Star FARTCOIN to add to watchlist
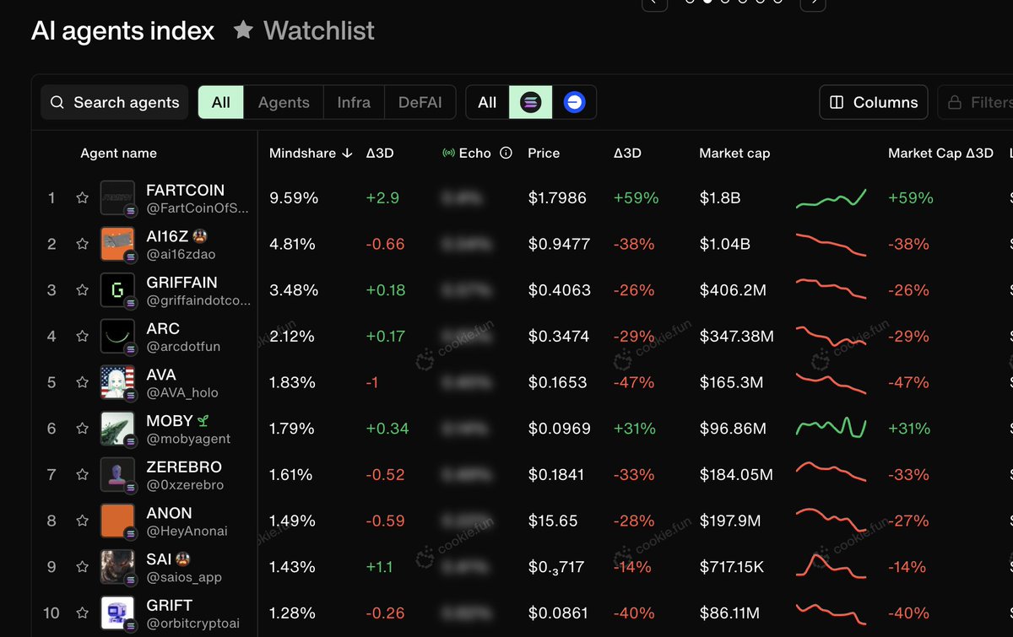The image size is (1013, 637). coord(82,197)
